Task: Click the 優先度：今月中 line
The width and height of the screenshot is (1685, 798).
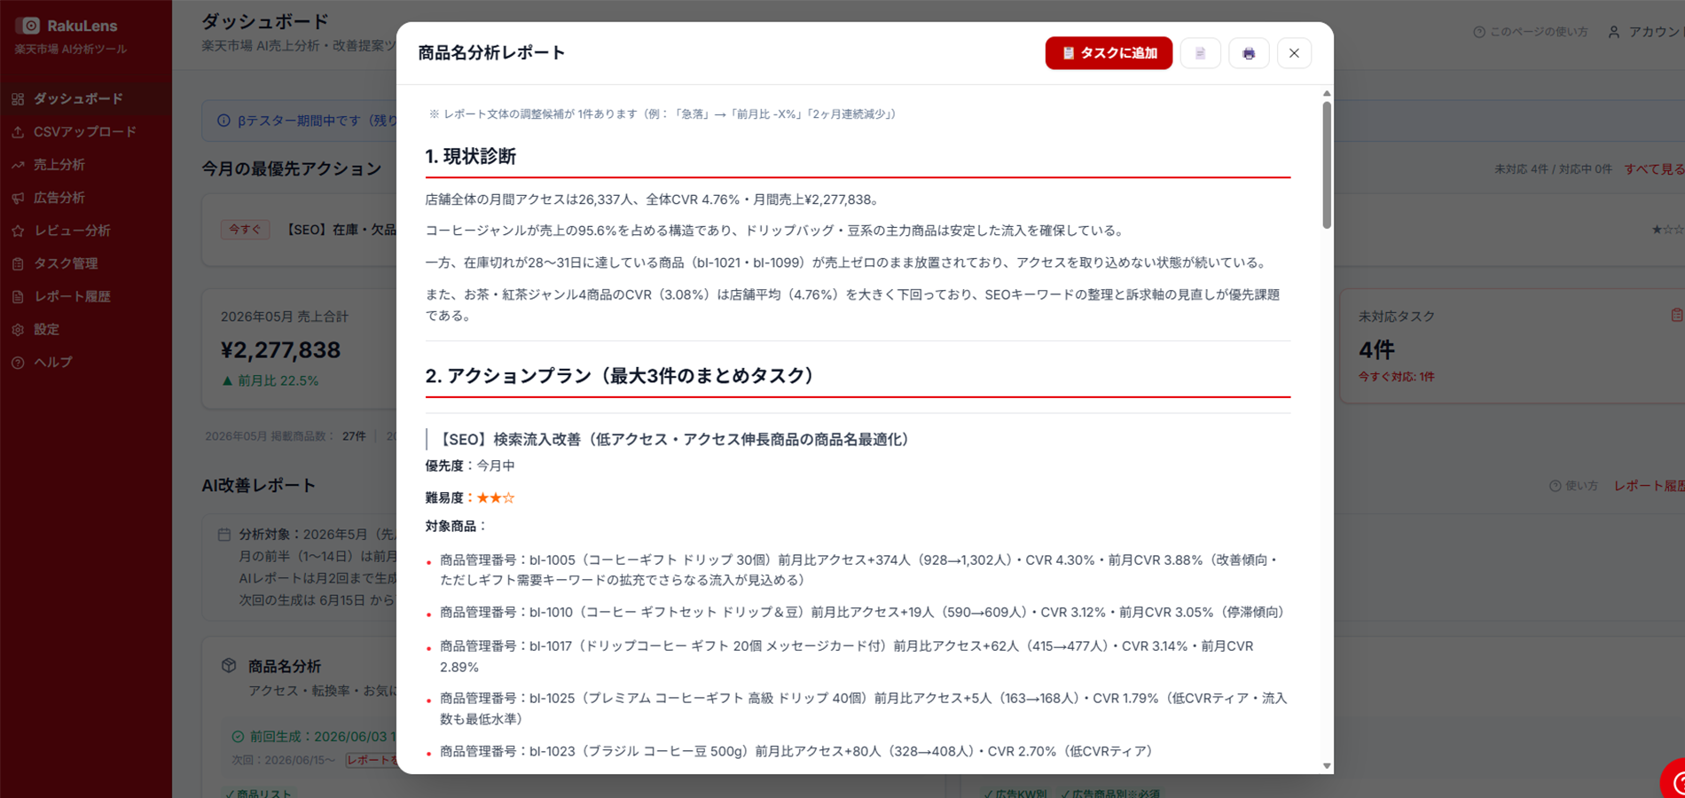Action: [470, 466]
